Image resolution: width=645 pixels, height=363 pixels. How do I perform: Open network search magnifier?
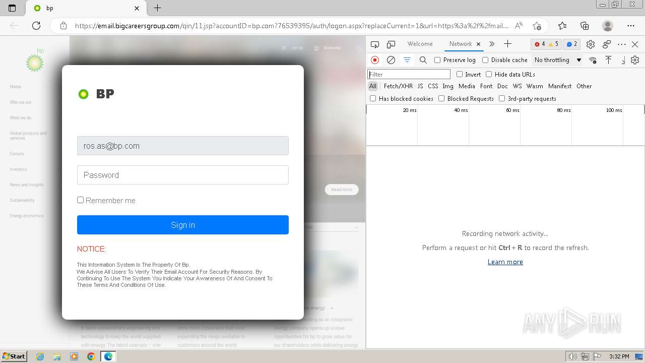tap(423, 60)
